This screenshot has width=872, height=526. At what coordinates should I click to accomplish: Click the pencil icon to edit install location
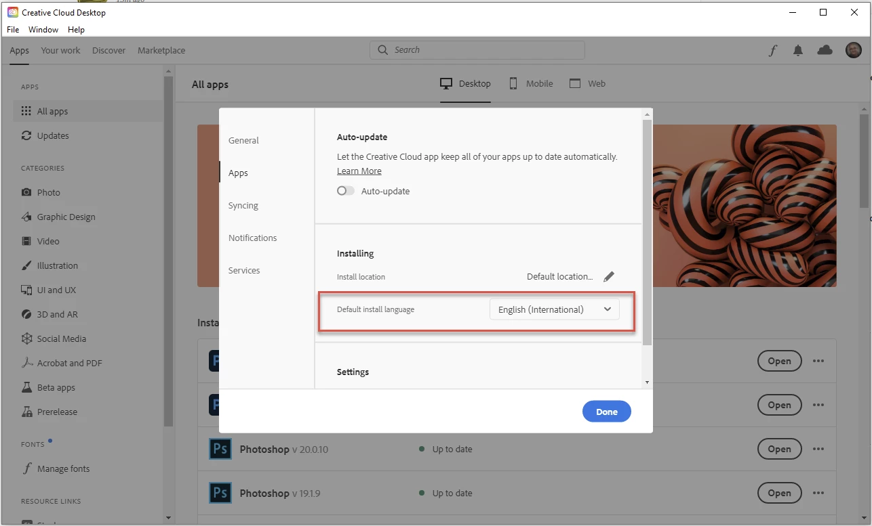pyautogui.click(x=609, y=276)
